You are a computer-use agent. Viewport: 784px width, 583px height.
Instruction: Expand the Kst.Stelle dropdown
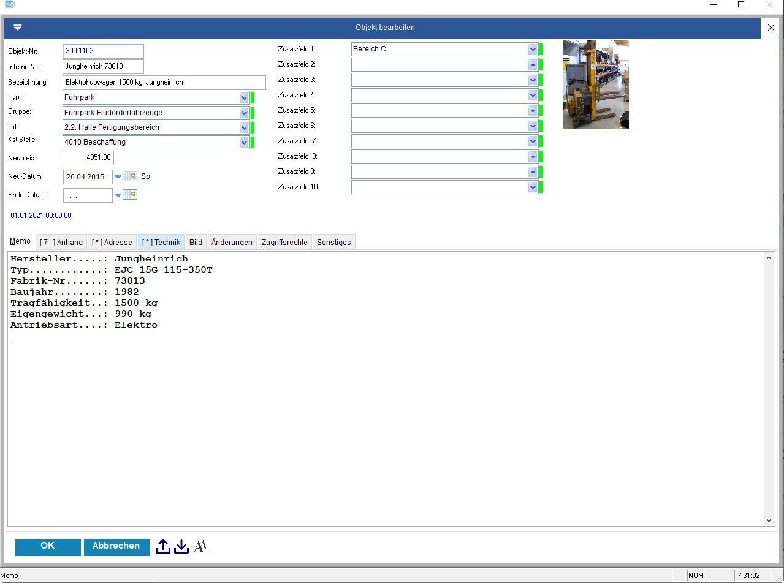click(x=244, y=142)
